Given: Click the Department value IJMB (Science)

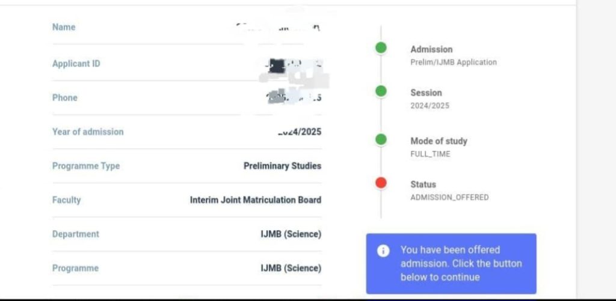Looking at the screenshot, I should [x=291, y=234].
